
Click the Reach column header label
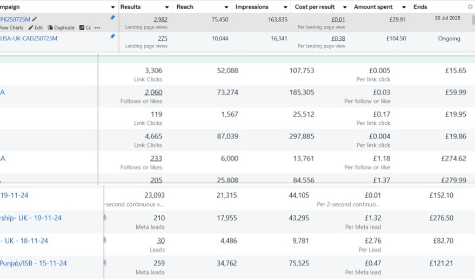185,7
